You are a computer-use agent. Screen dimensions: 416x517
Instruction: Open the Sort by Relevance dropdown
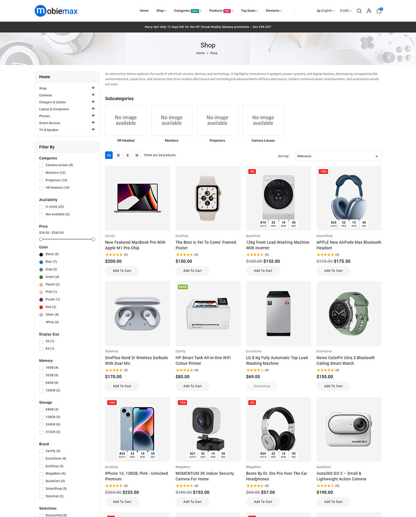[x=338, y=156]
